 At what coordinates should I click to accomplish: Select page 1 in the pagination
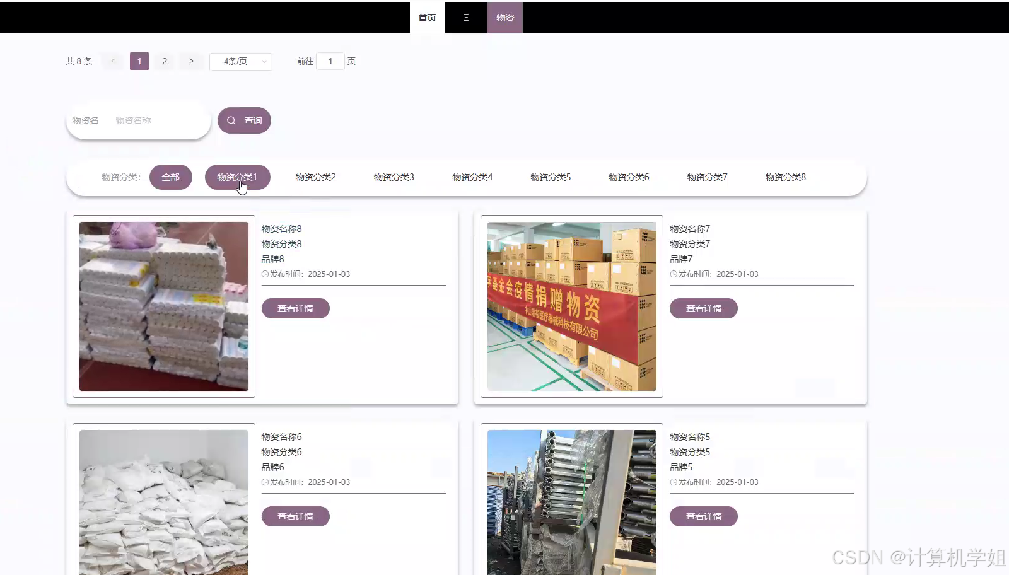pyautogui.click(x=139, y=61)
